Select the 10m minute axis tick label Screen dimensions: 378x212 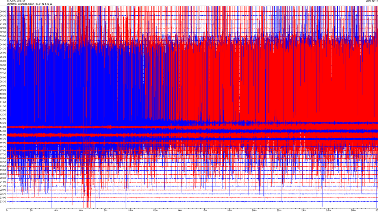[130, 210]
